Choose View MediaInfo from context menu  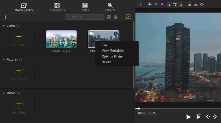click(x=112, y=51)
